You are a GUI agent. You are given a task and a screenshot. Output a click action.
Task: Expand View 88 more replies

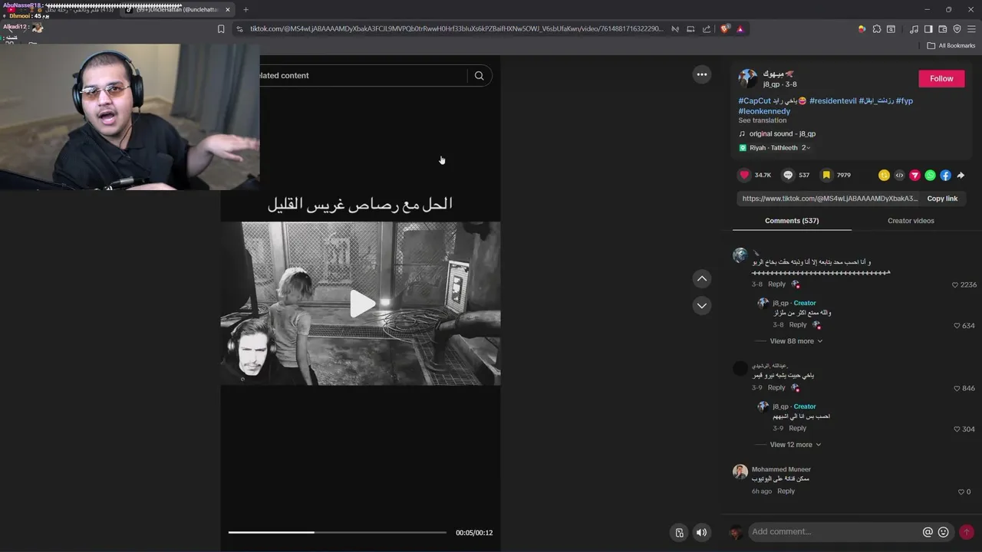coord(796,341)
